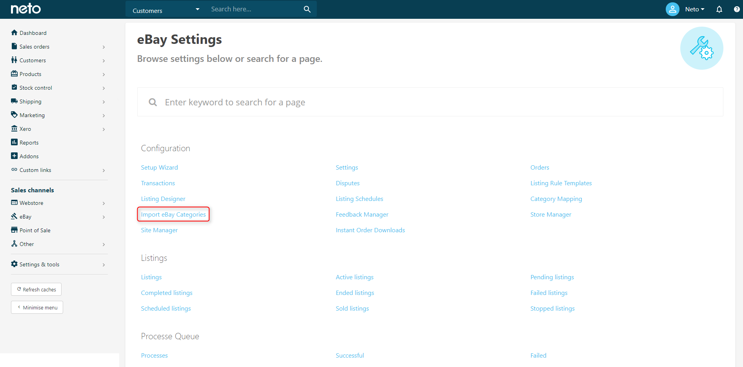Expand the Stock control chevron
743x367 pixels.
[x=104, y=88]
